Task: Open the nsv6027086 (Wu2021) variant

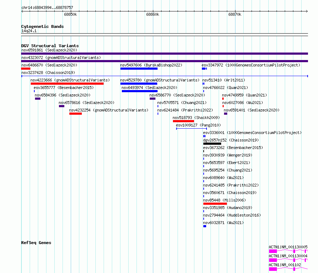Action: tap(243, 103)
